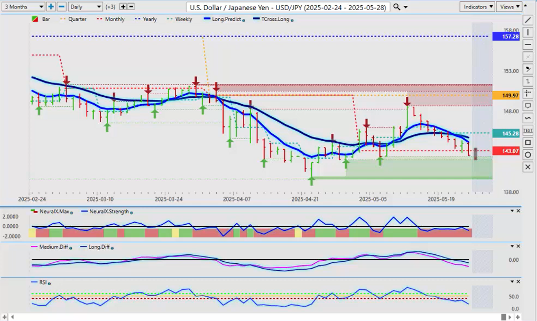Select the rectangle drawing tool
This screenshot has height=321, width=537.
(527, 142)
